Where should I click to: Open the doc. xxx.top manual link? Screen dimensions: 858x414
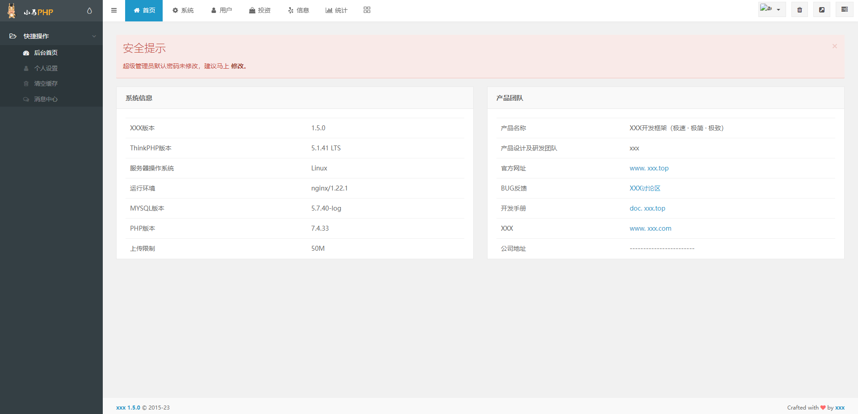(647, 208)
